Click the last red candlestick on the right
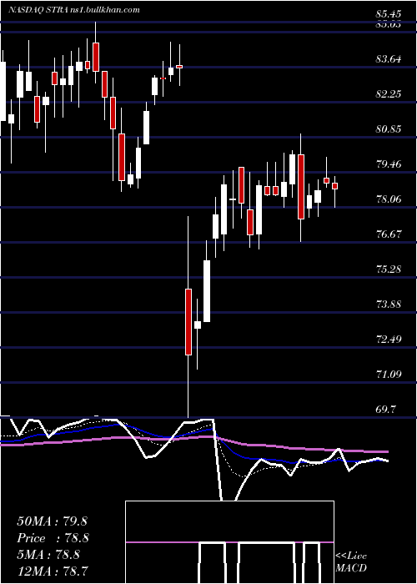The image size is (417, 584). click(x=334, y=186)
